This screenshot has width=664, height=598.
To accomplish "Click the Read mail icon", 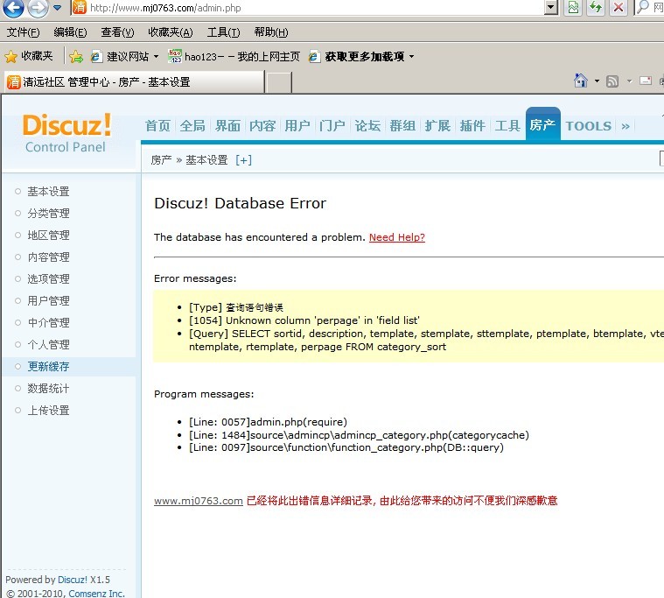I will [646, 81].
